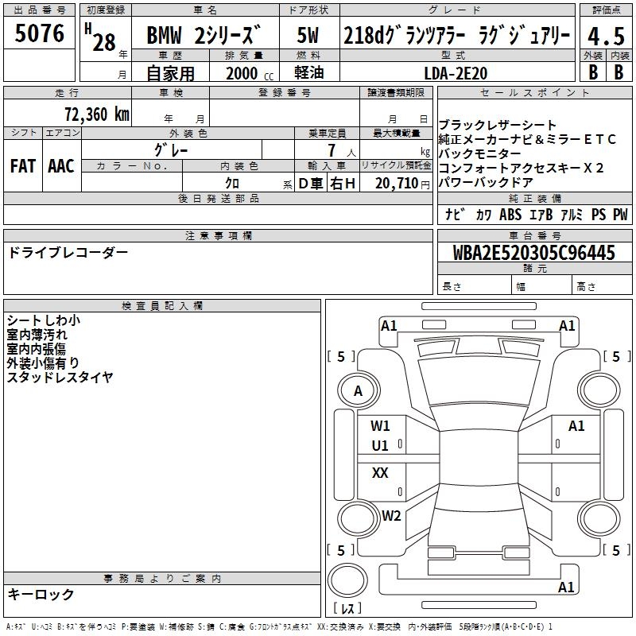Select the カワ leather equipment mark

(x=483, y=214)
